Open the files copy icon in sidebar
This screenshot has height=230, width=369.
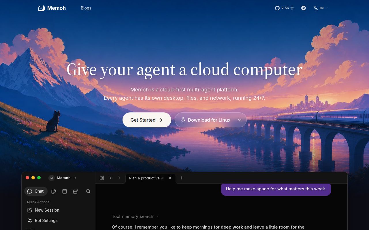coord(54,191)
